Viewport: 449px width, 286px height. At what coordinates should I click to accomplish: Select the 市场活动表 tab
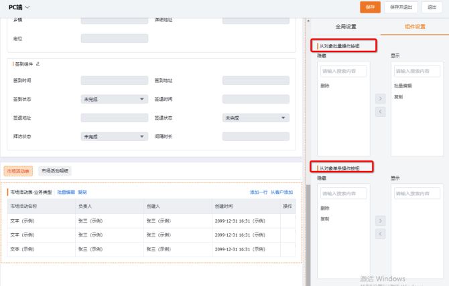[x=18, y=171]
